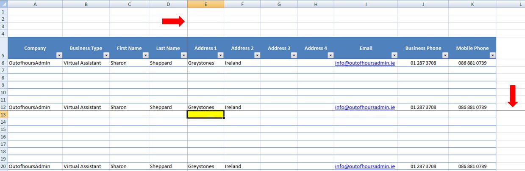Image resolution: width=525 pixels, height=171 pixels.
Task: Open the Email column filter dropdown
Action: point(394,55)
